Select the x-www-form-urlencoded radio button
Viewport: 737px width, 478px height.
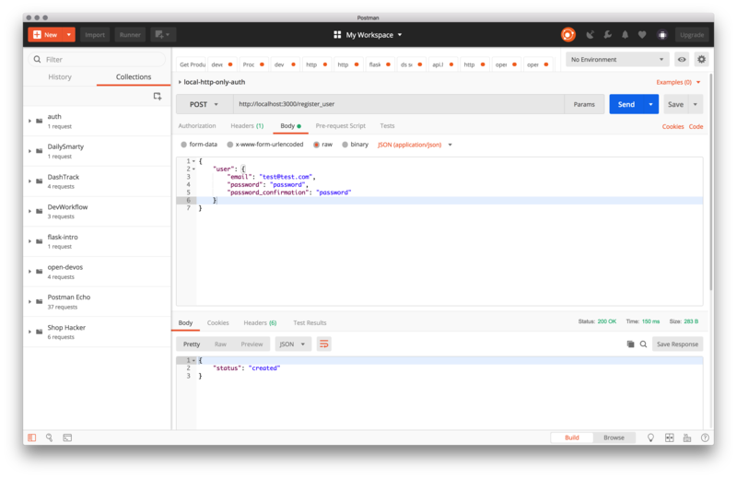coord(229,145)
